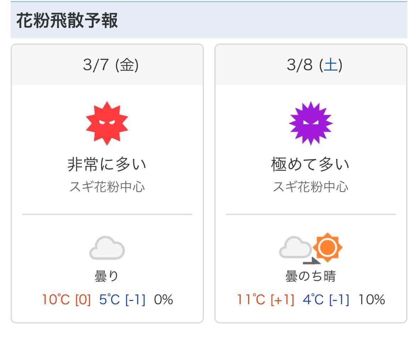Click the 5℃ [-1] low temperature
This screenshot has height=339, width=418.
122,300
